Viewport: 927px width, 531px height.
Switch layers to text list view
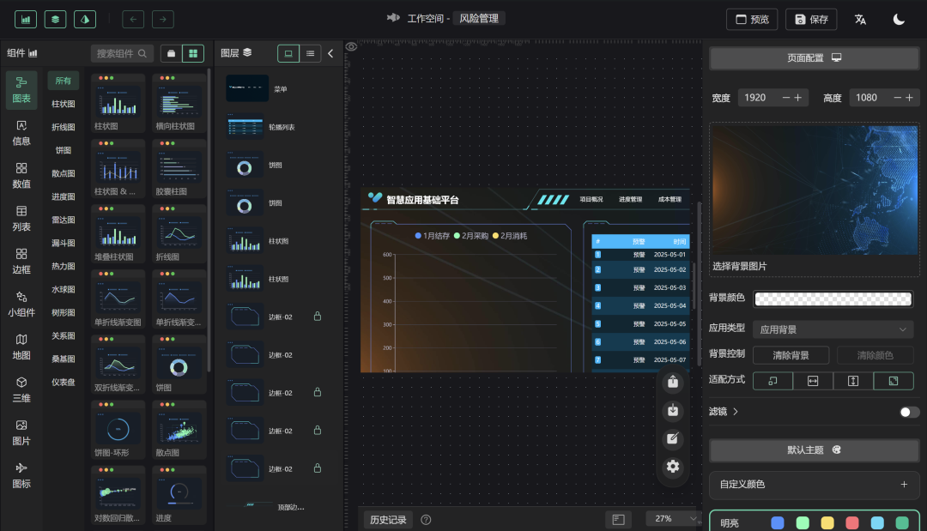pos(311,53)
